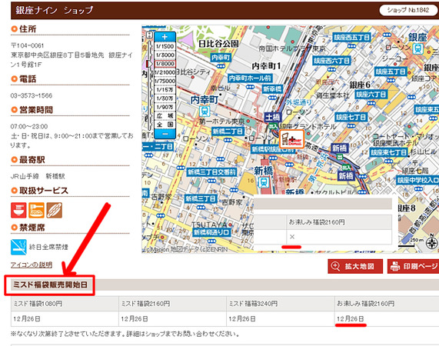Click the printer icon on 印刷ページ button

coord(395,266)
